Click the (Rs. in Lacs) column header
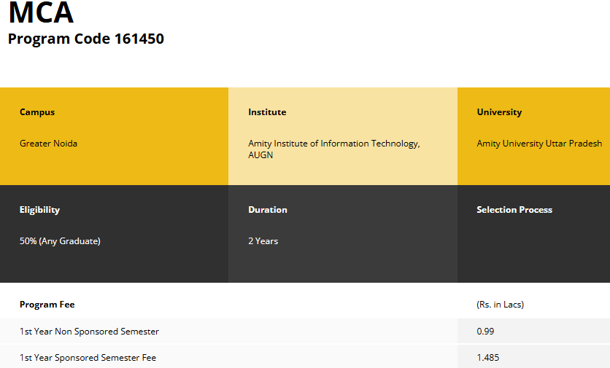The image size is (610, 368). 500,305
